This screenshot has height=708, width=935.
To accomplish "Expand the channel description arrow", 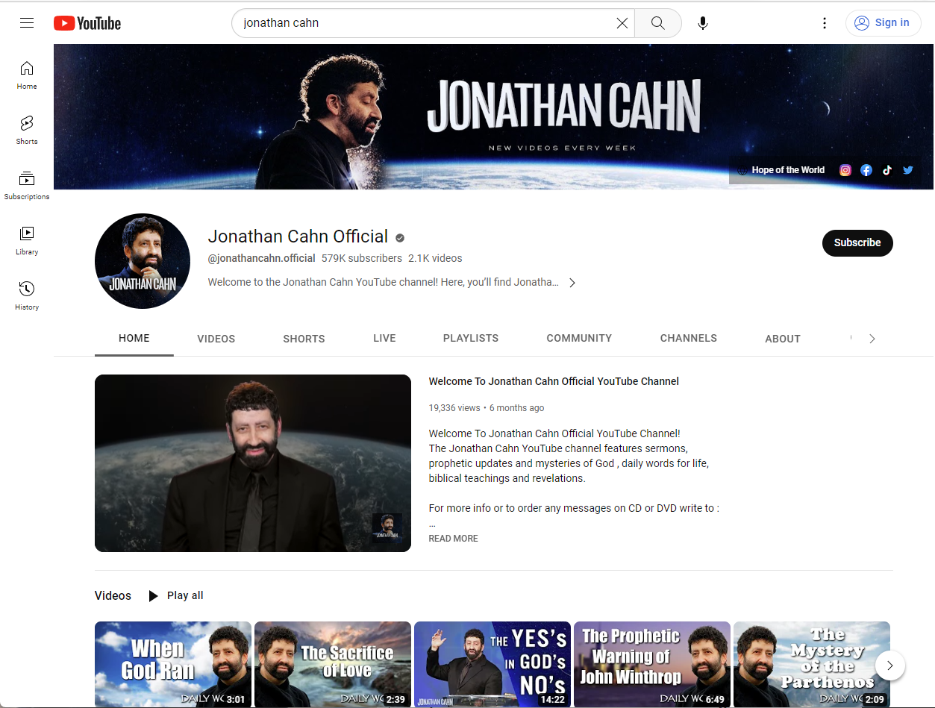I will 572,283.
